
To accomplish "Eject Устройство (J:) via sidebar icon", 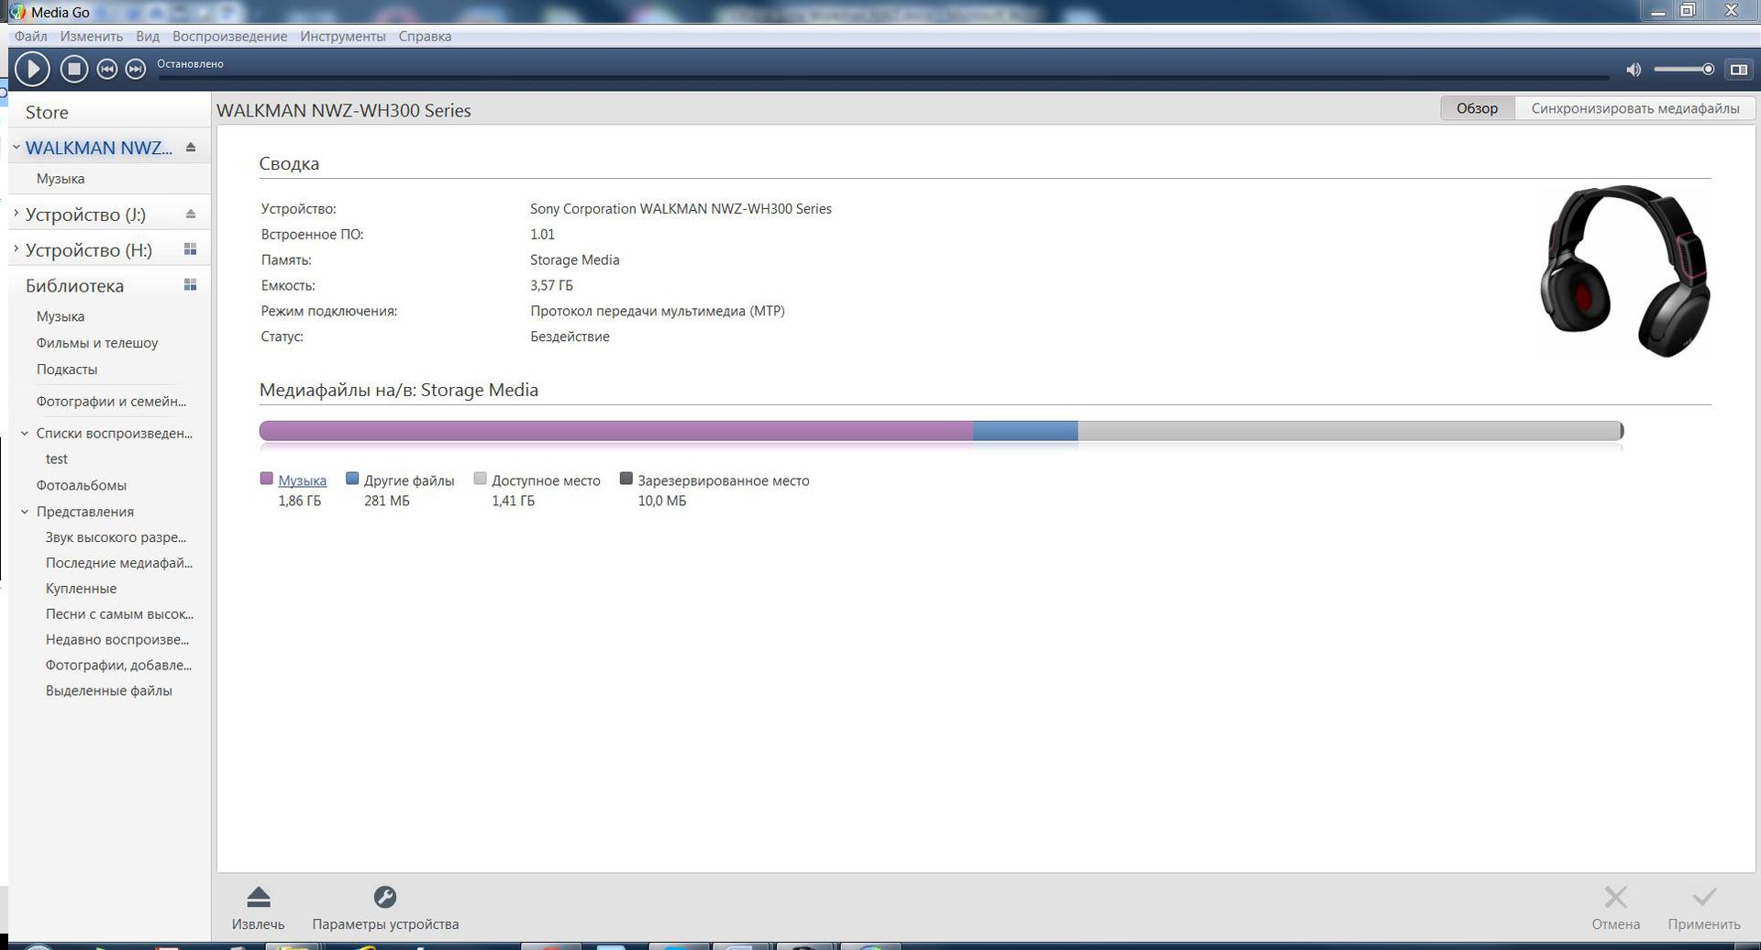I will (x=191, y=215).
